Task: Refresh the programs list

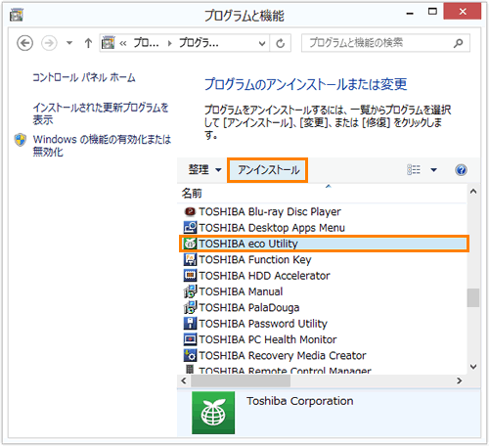Action: tap(280, 43)
